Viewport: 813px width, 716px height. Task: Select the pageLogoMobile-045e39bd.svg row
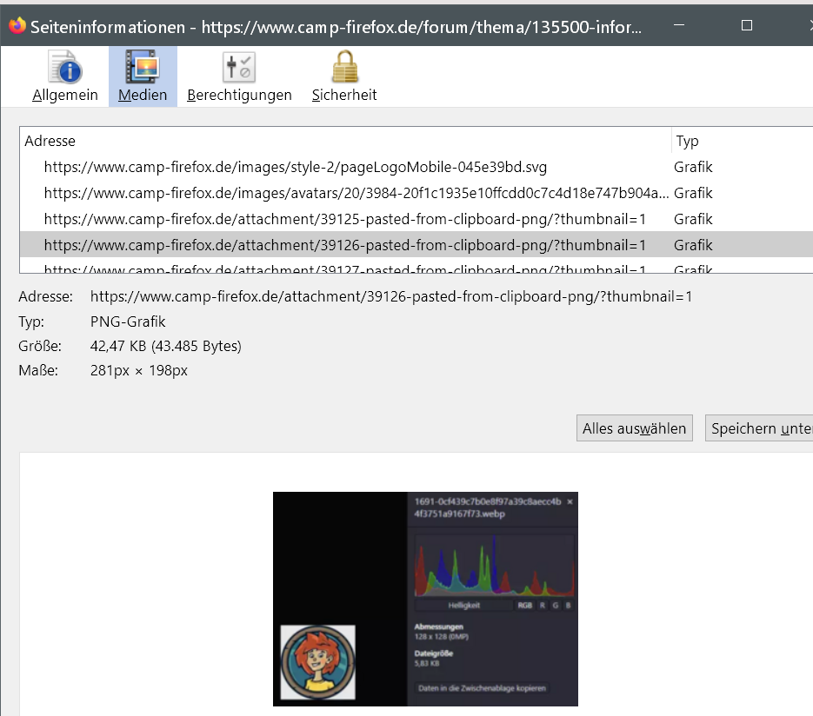[x=296, y=167]
